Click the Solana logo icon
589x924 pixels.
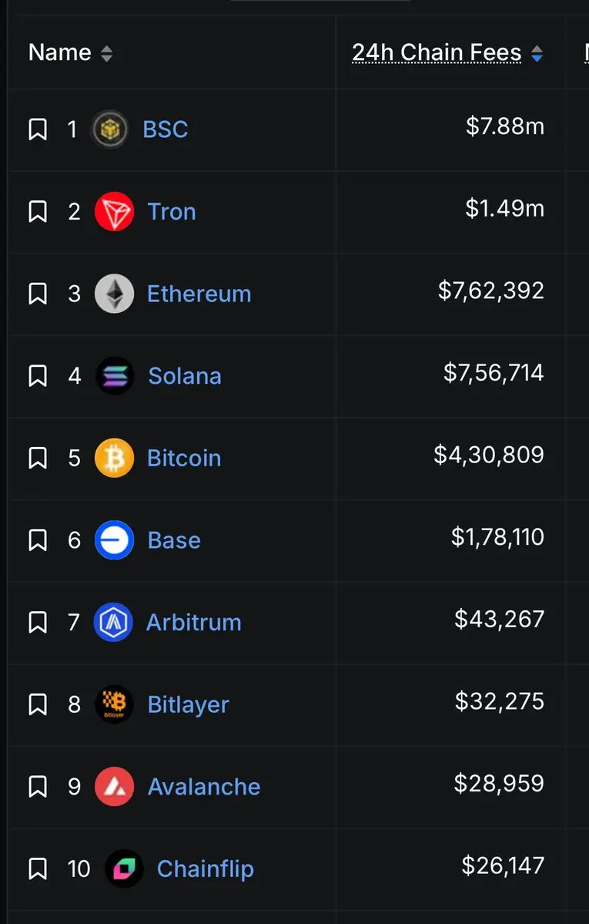114,375
